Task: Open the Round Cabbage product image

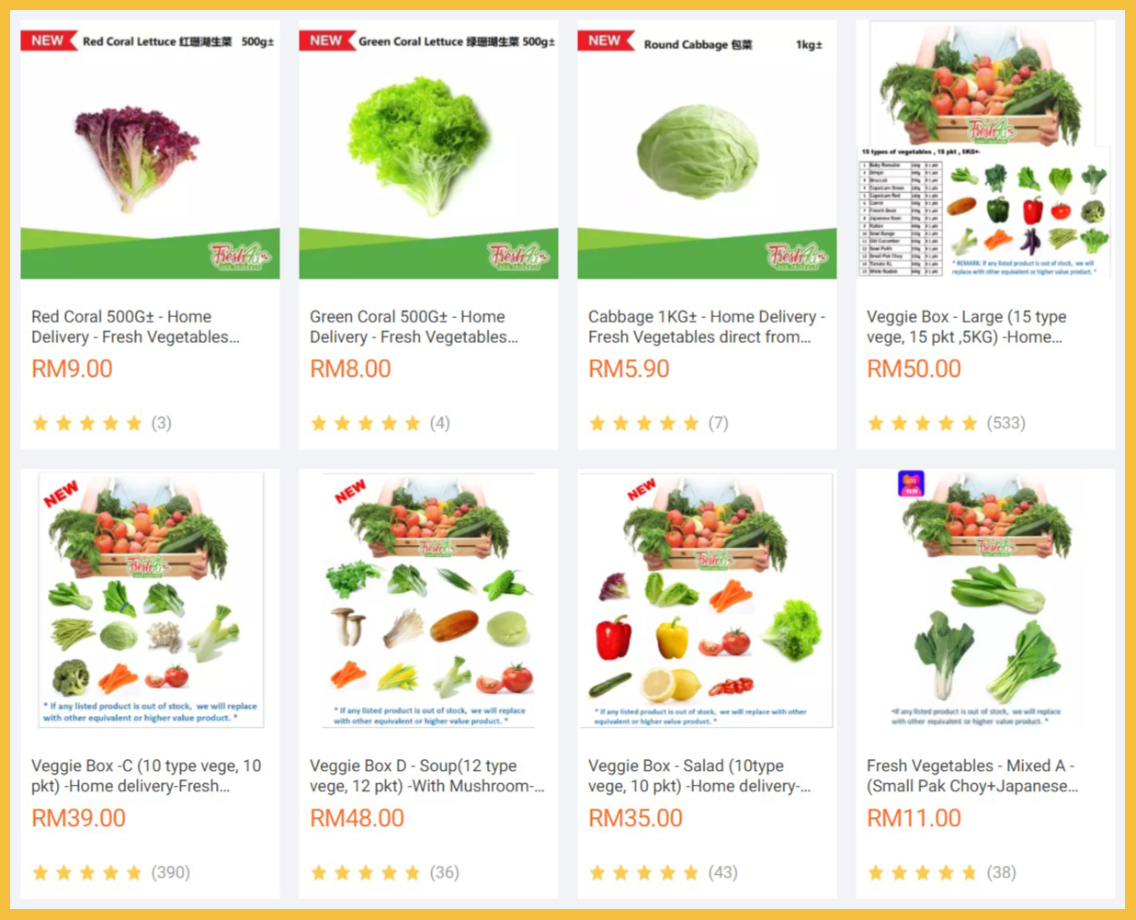Action: tap(707, 150)
